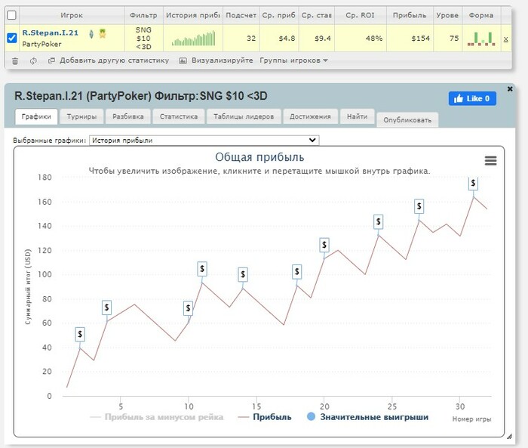Click the gold medal badge icon
Screen dimensions: 528x448
(x=103, y=33)
